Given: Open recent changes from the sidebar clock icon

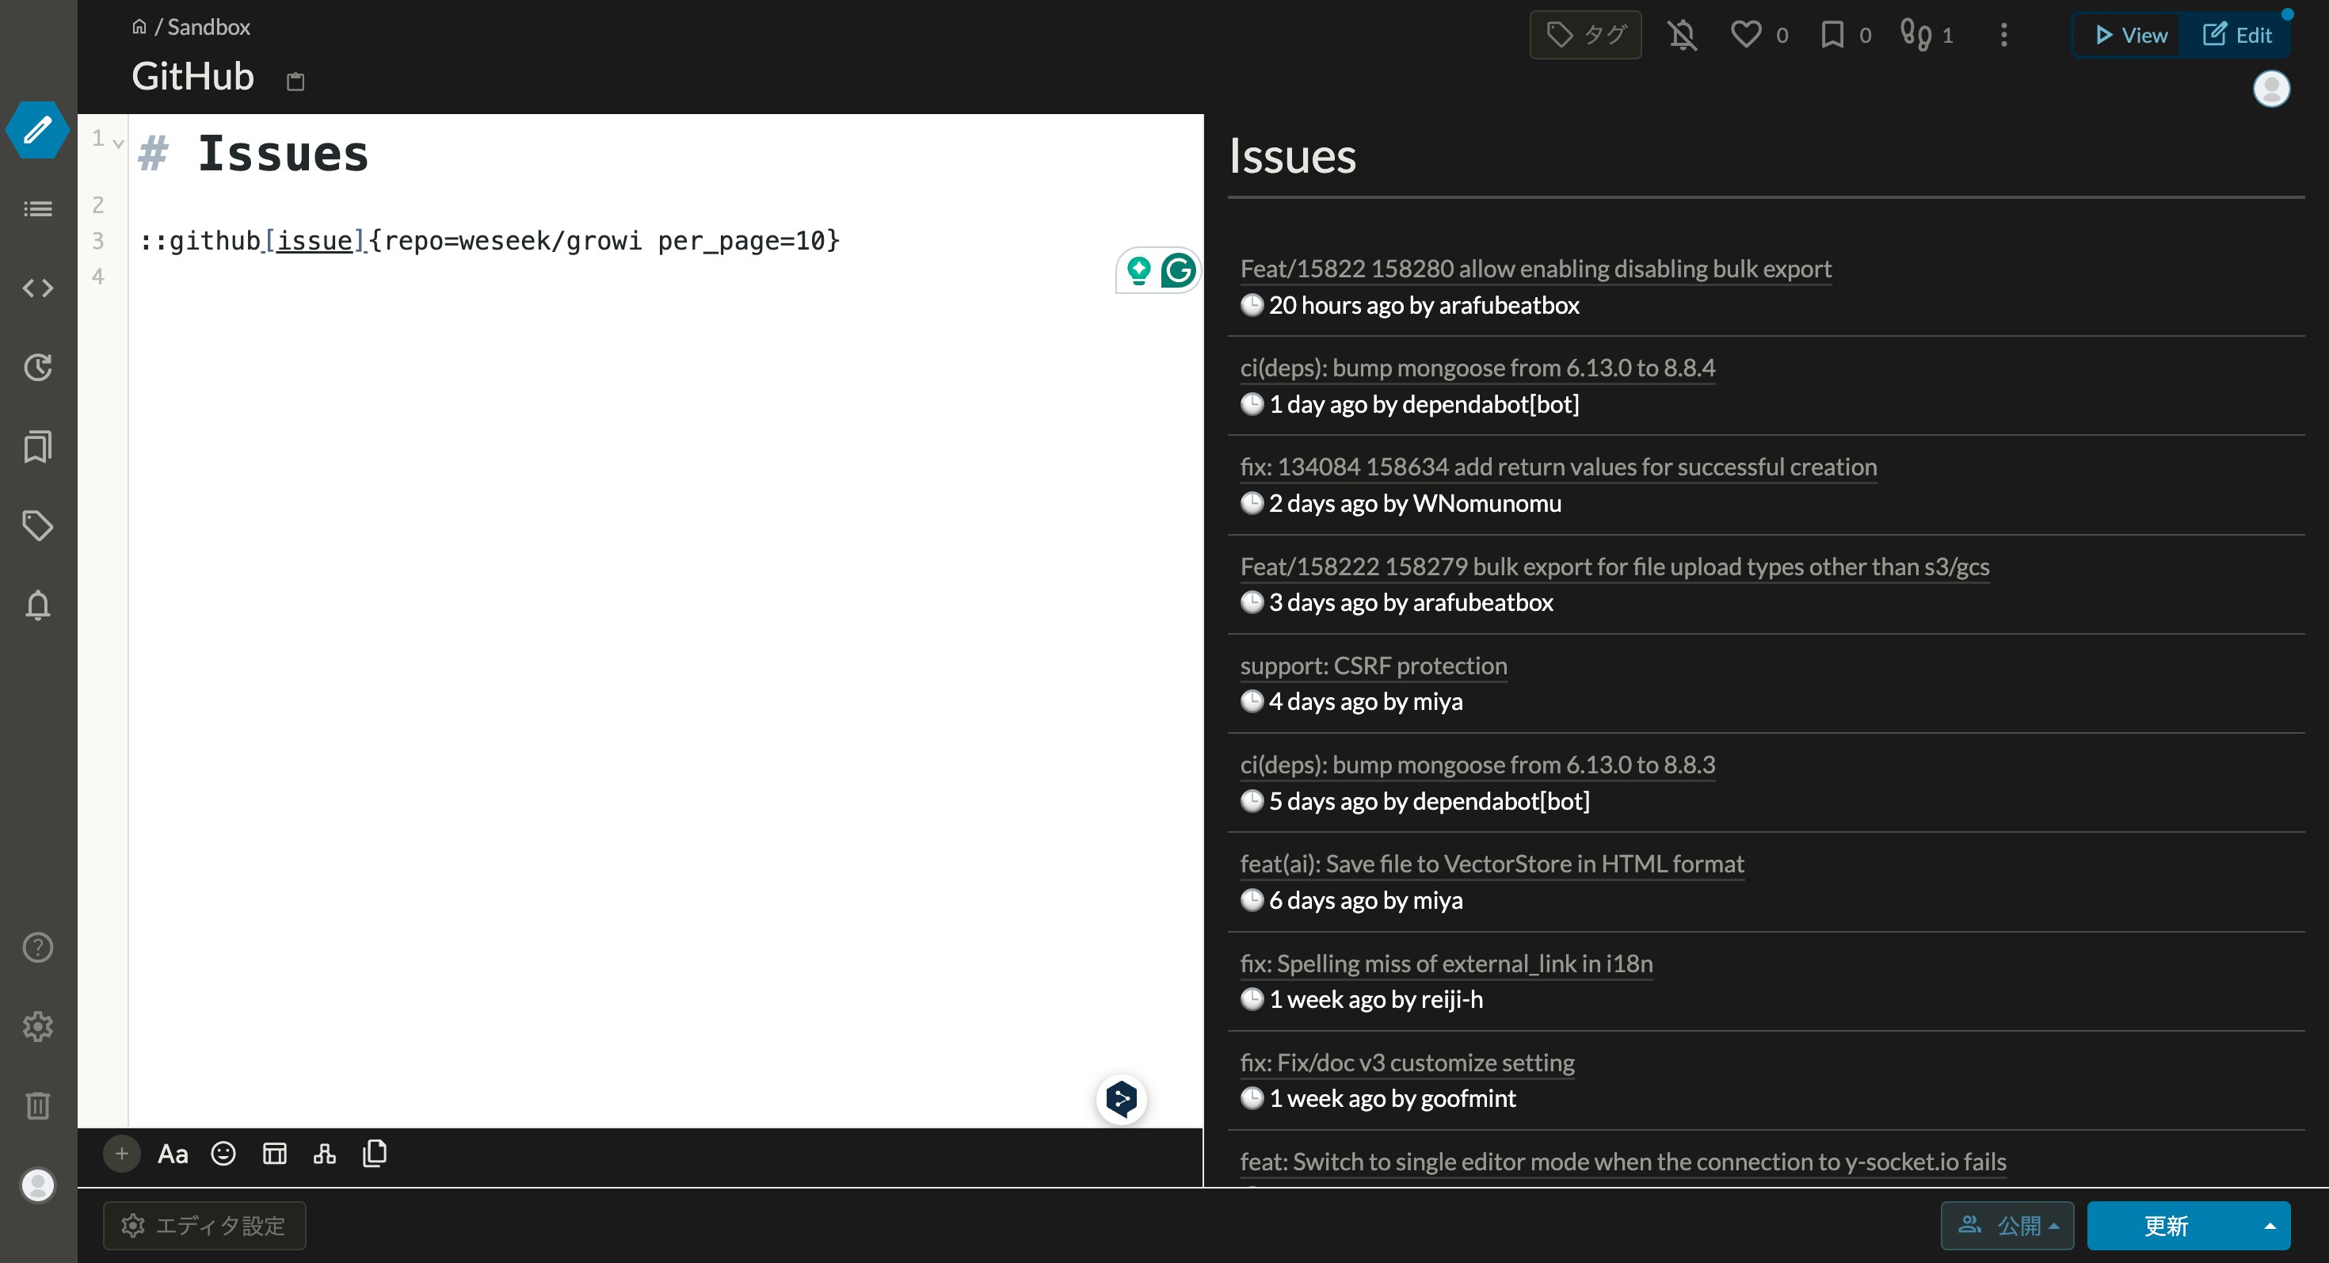Looking at the screenshot, I should tap(37, 368).
